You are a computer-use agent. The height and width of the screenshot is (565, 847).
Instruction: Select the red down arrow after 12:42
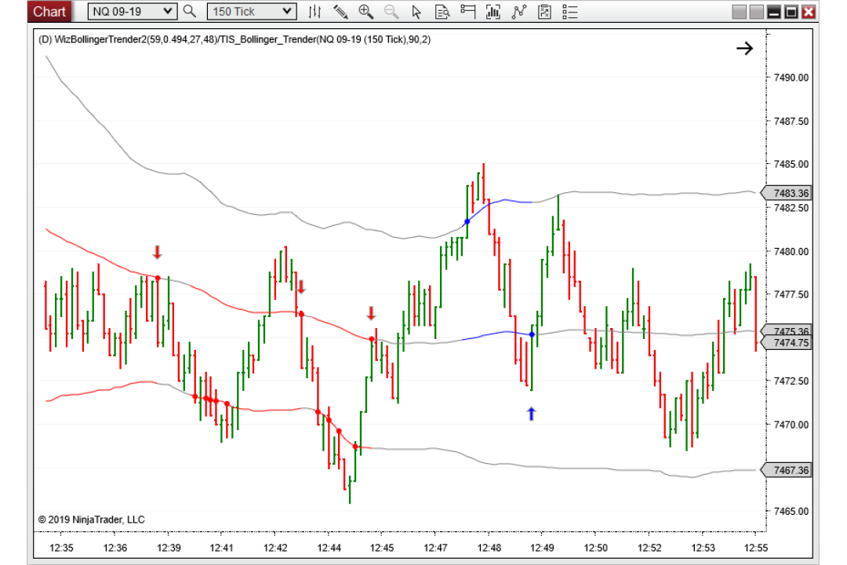pos(301,287)
